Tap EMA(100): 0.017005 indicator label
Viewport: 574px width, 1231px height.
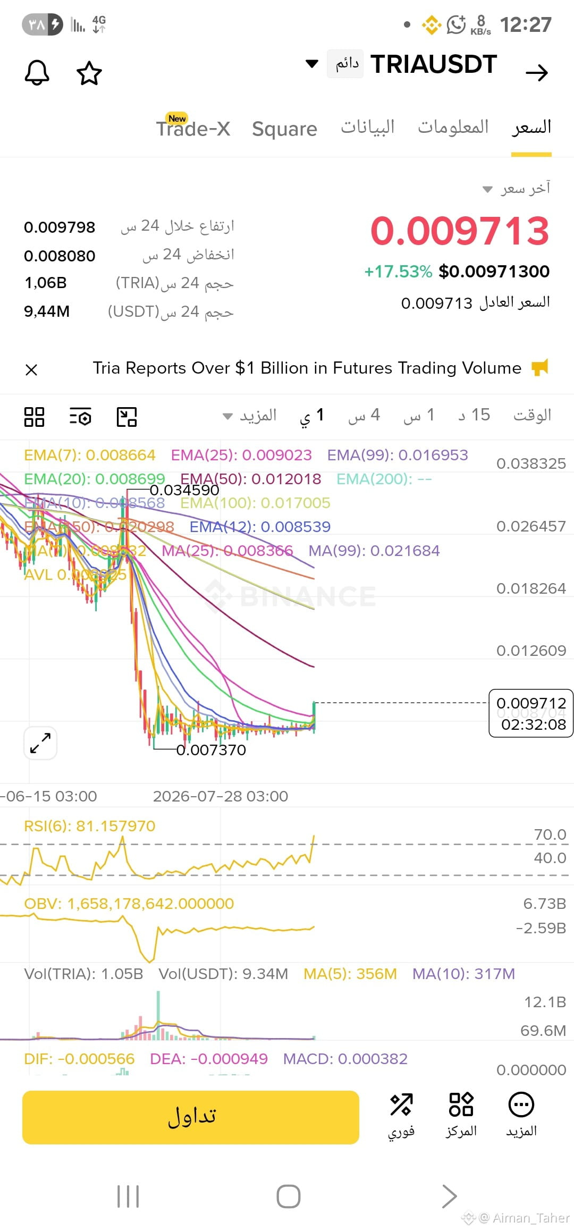click(256, 503)
